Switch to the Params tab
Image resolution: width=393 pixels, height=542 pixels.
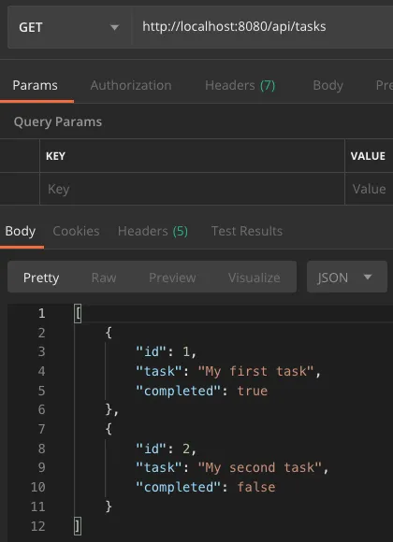[36, 85]
